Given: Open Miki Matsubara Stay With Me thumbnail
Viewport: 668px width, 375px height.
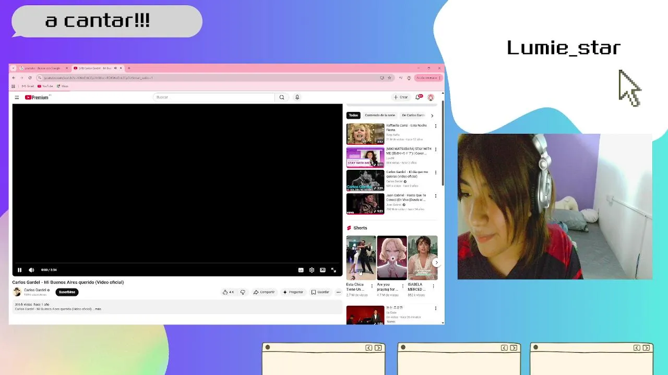Looking at the screenshot, I should [x=365, y=157].
